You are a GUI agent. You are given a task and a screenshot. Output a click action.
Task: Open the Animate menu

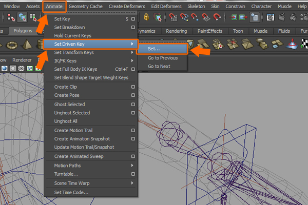[54, 7]
